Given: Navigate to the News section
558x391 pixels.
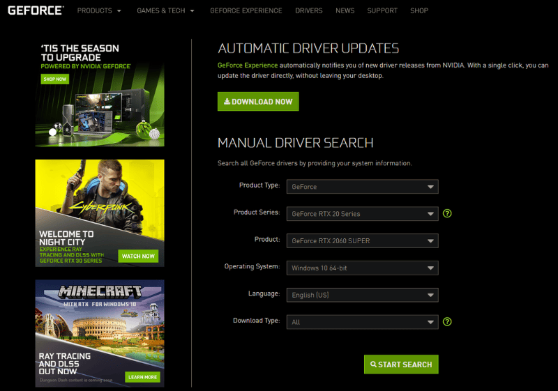Looking at the screenshot, I should click(345, 11).
